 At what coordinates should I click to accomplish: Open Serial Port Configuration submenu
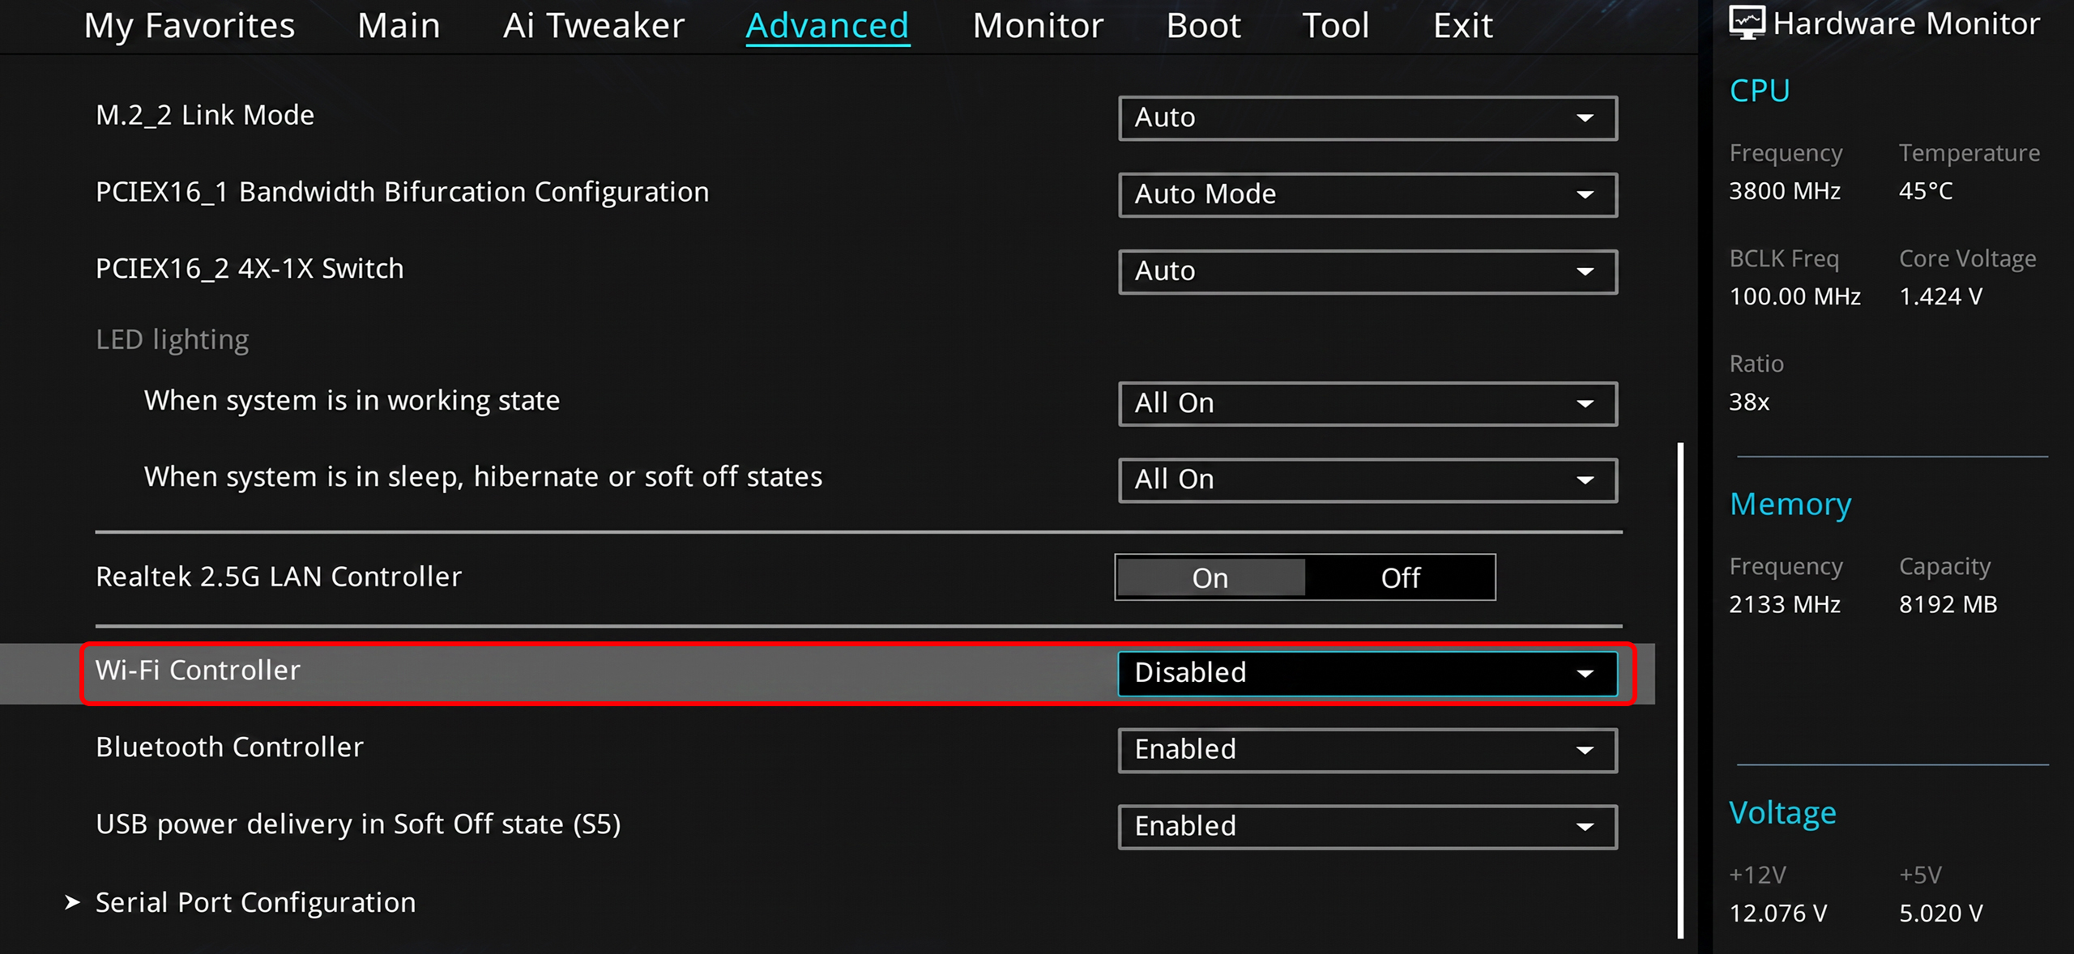pyautogui.click(x=256, y=902)
